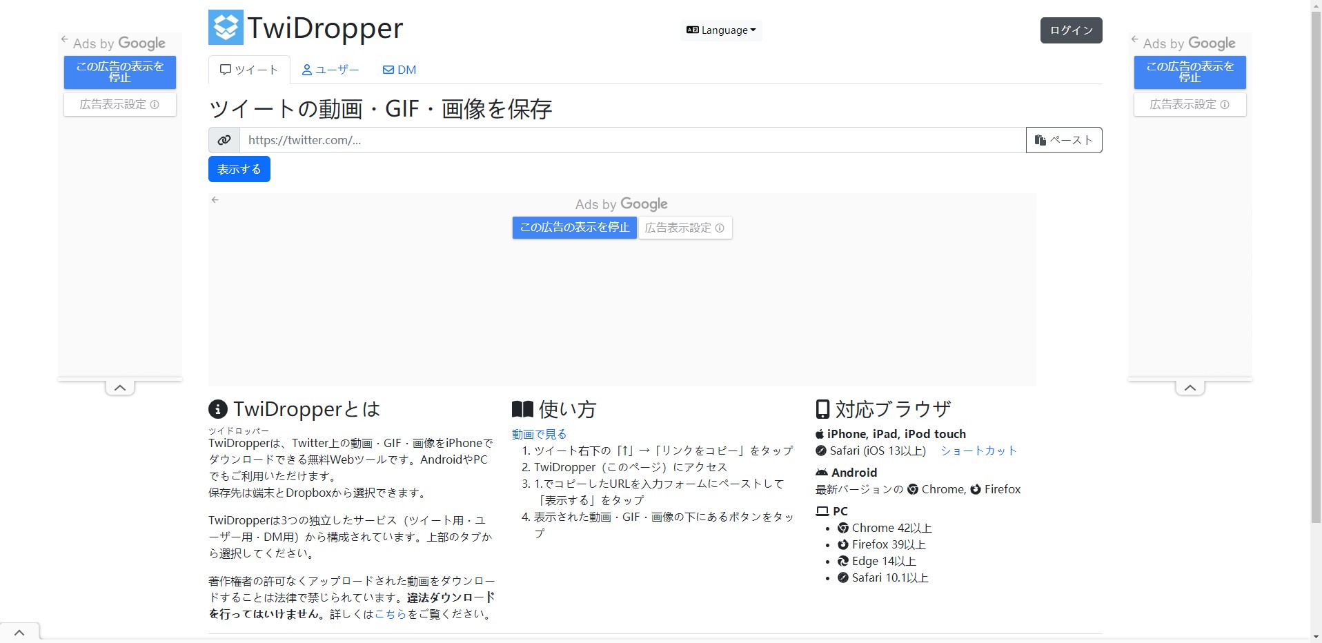This screenshot has width=1322, height=643.
Task: Click the Safari icon beside Safari 10.1以上
Action: coord(843,577)
